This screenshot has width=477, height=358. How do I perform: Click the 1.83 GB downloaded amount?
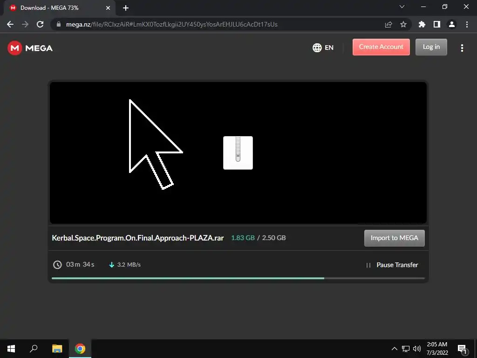(243, 238)
